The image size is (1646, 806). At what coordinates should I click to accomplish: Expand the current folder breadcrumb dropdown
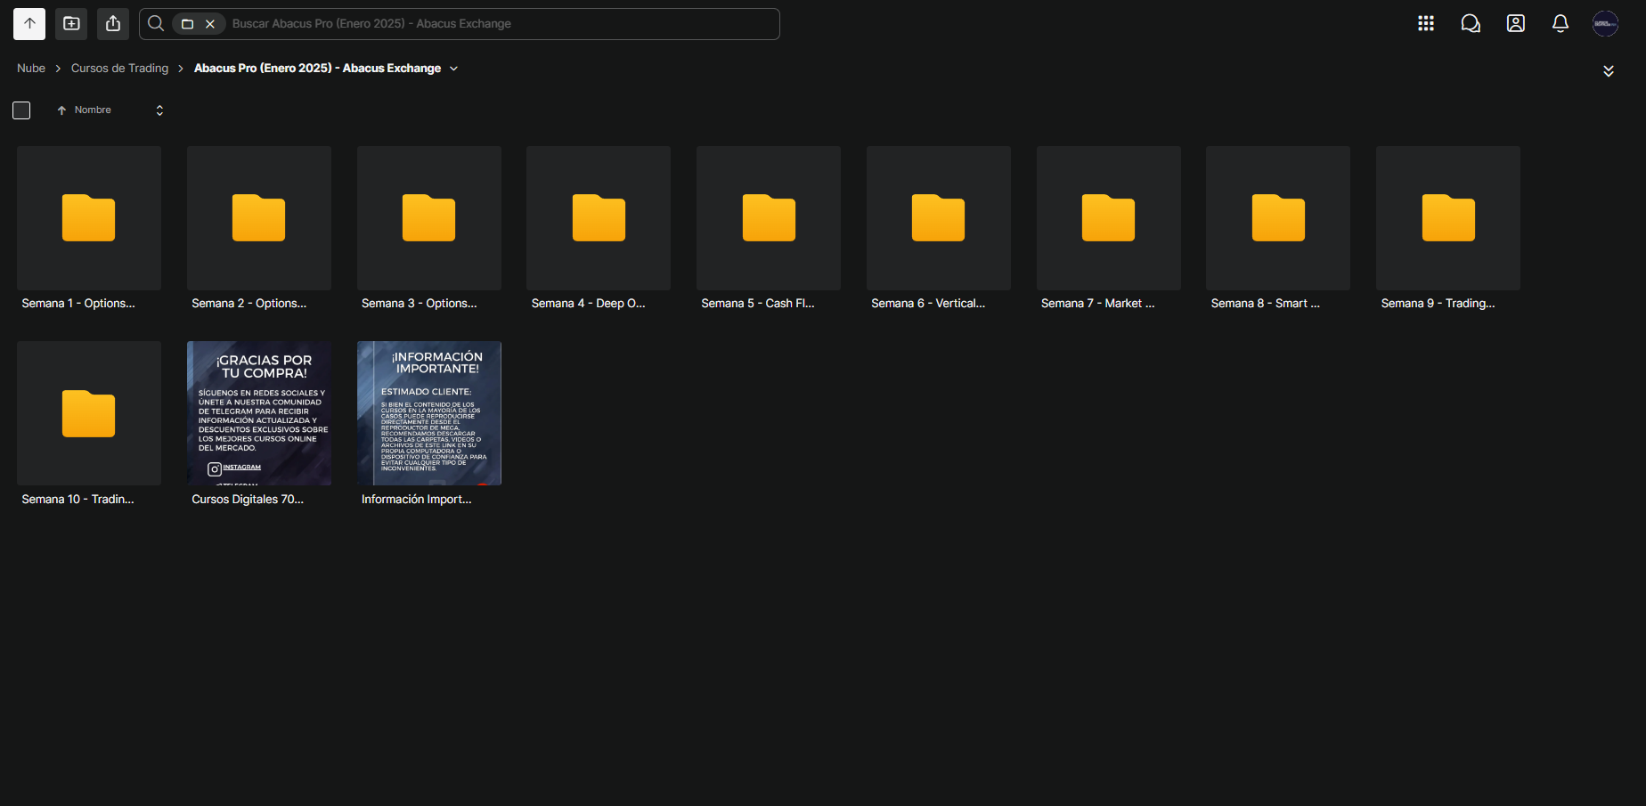coord(453,69)
